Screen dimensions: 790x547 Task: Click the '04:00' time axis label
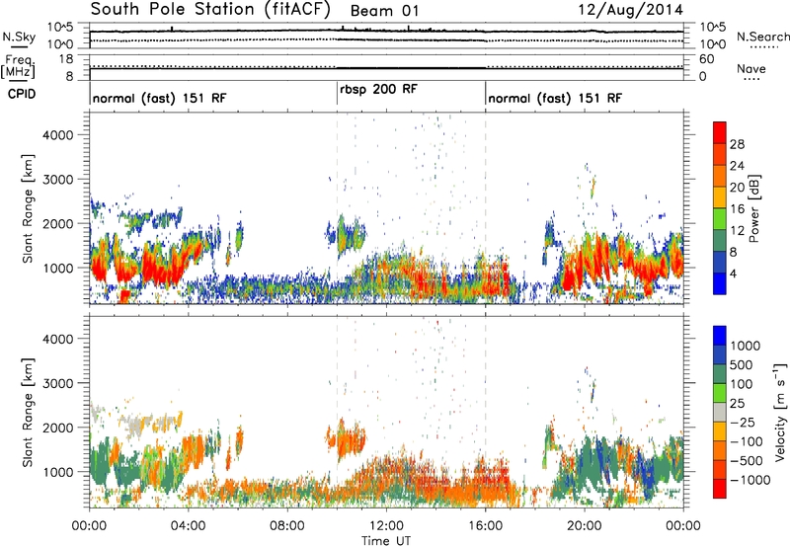188,526
